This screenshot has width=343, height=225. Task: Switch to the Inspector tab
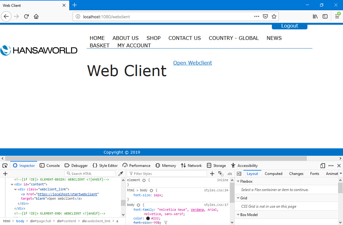click(24, 166)
